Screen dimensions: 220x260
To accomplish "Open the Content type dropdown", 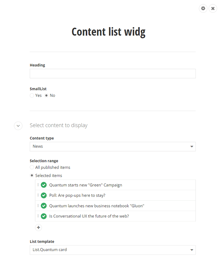I will pyautogui.click(x=113, y=147).
